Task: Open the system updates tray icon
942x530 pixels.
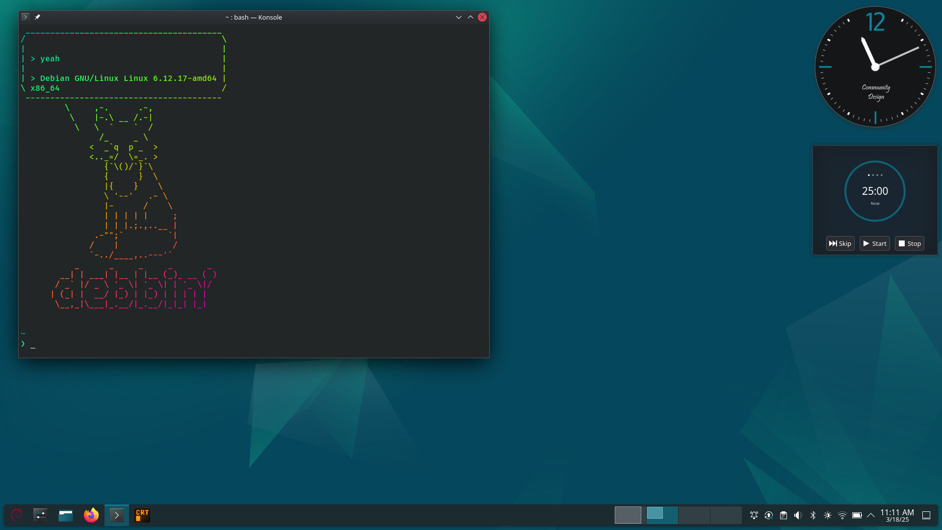Action: 769,515
